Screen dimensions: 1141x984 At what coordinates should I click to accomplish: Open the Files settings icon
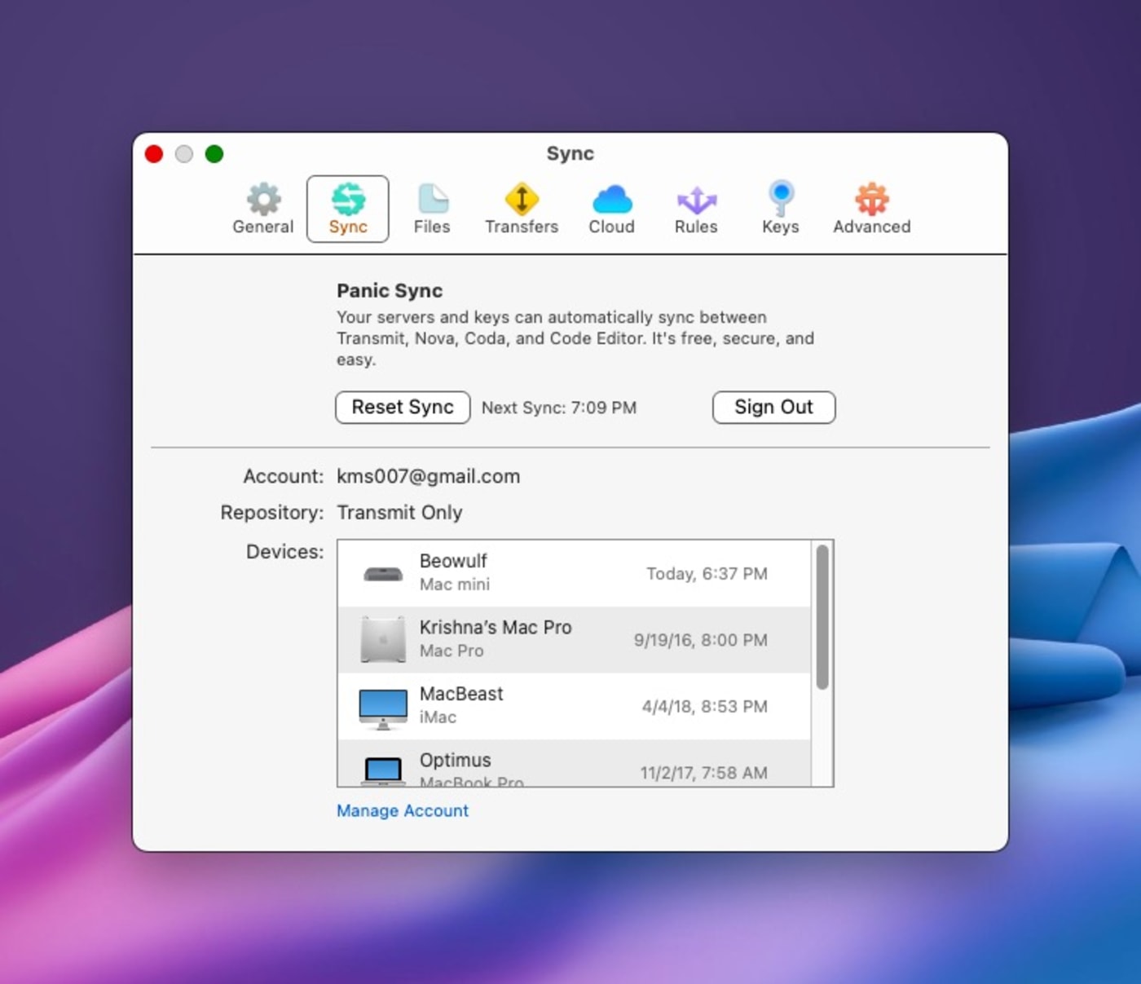click(x=433, y=198)
